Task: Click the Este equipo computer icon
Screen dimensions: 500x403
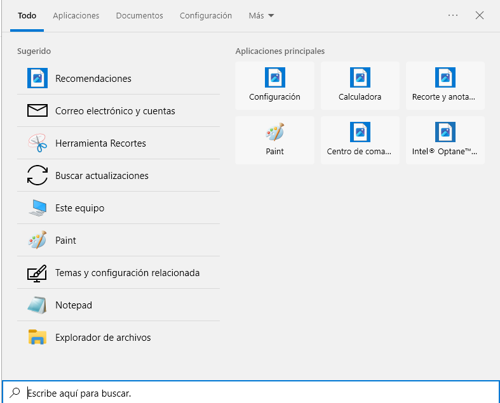Action: point(37,208)
